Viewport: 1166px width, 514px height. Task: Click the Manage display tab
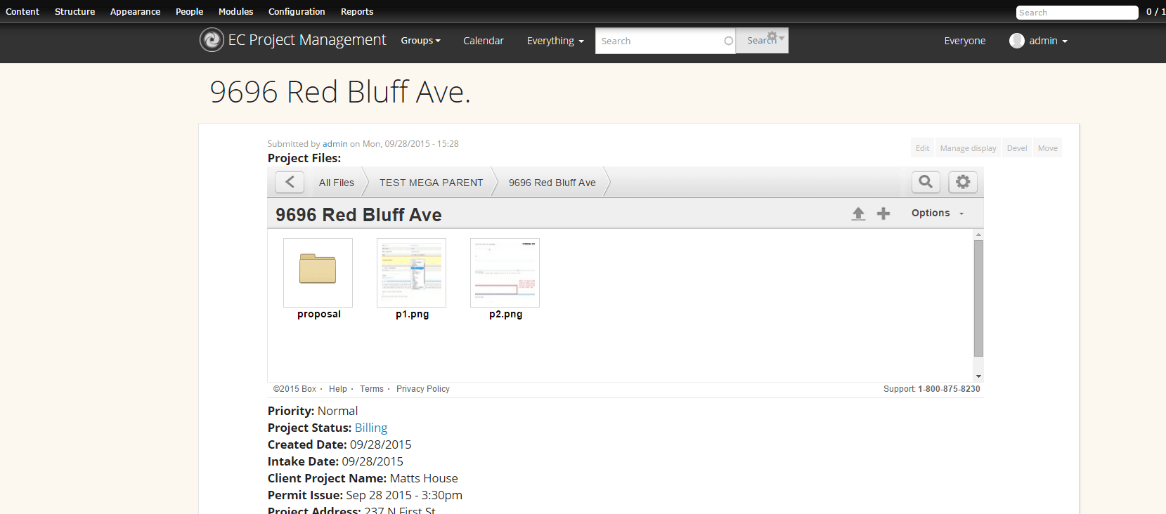coord(968,147)
